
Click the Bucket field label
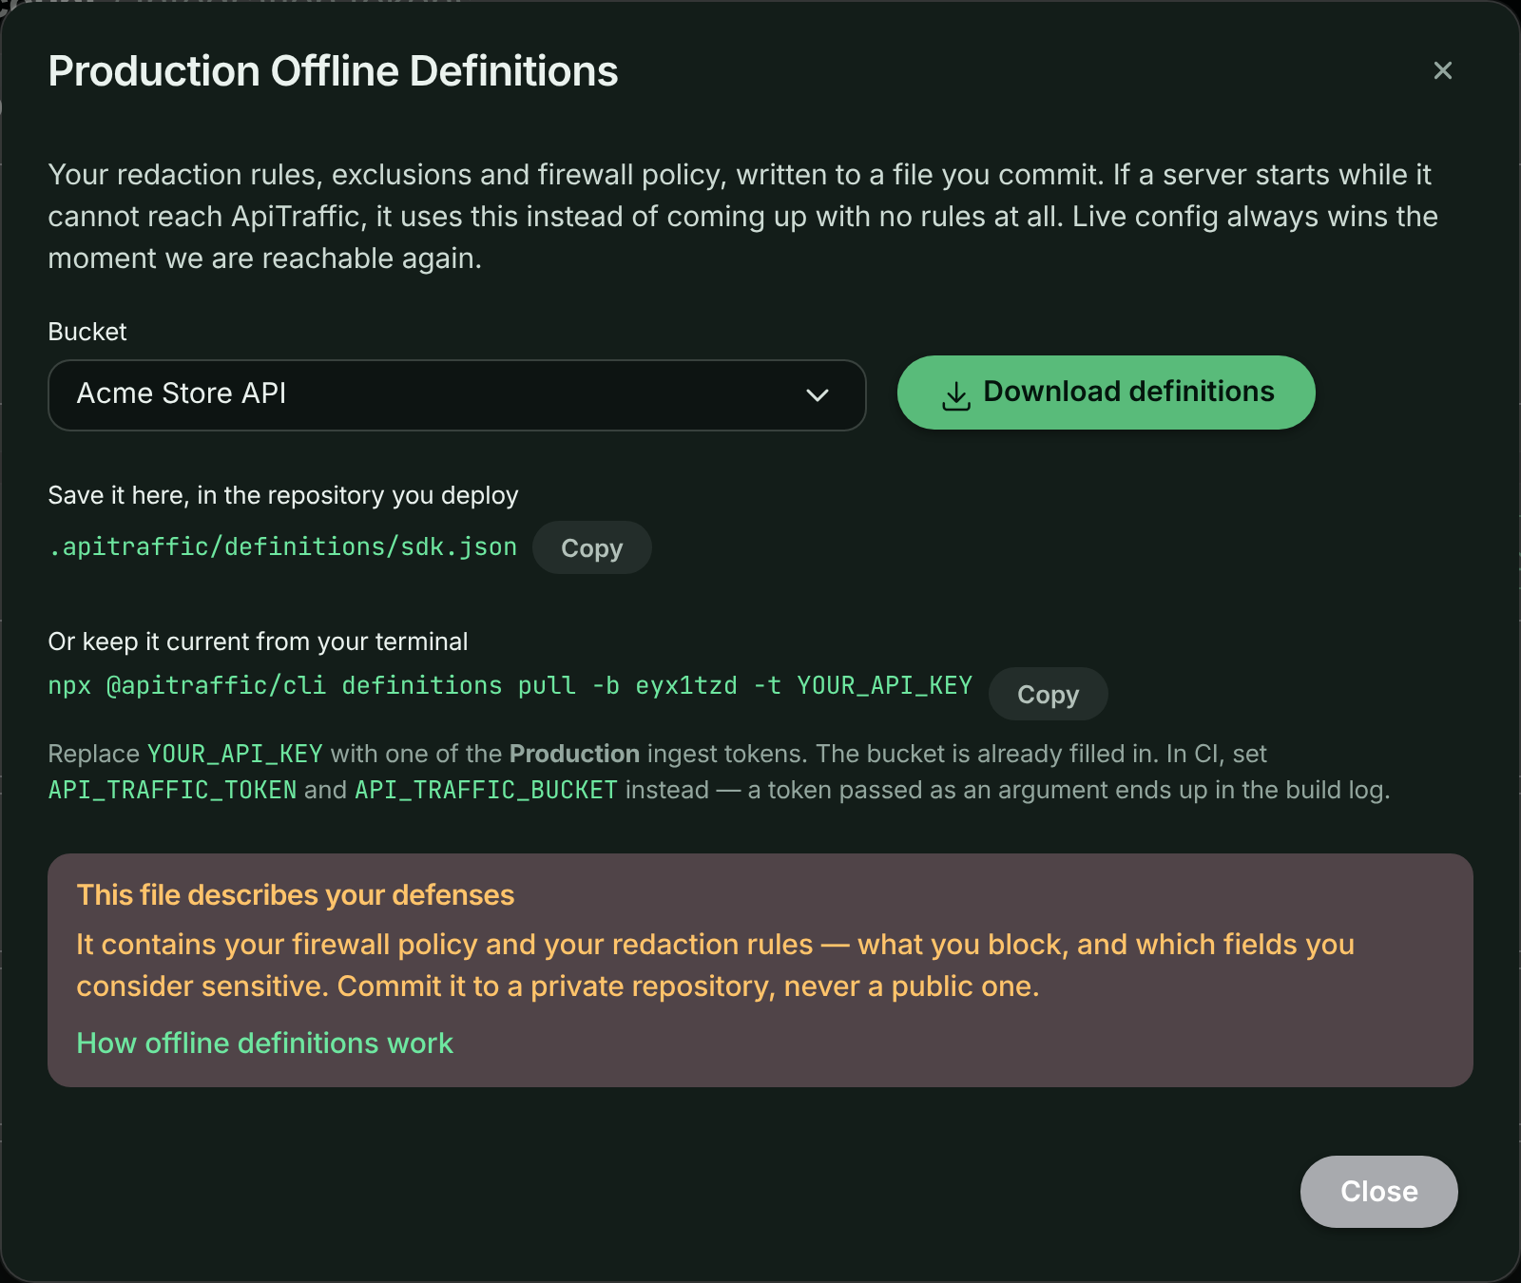(x=87, y=332)
